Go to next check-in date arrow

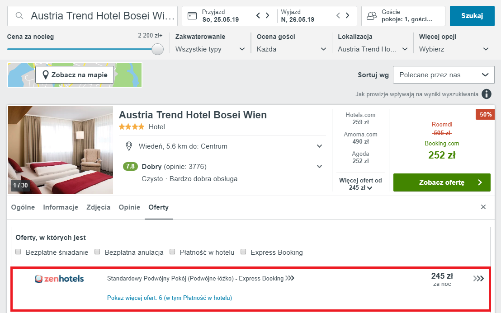268,16
